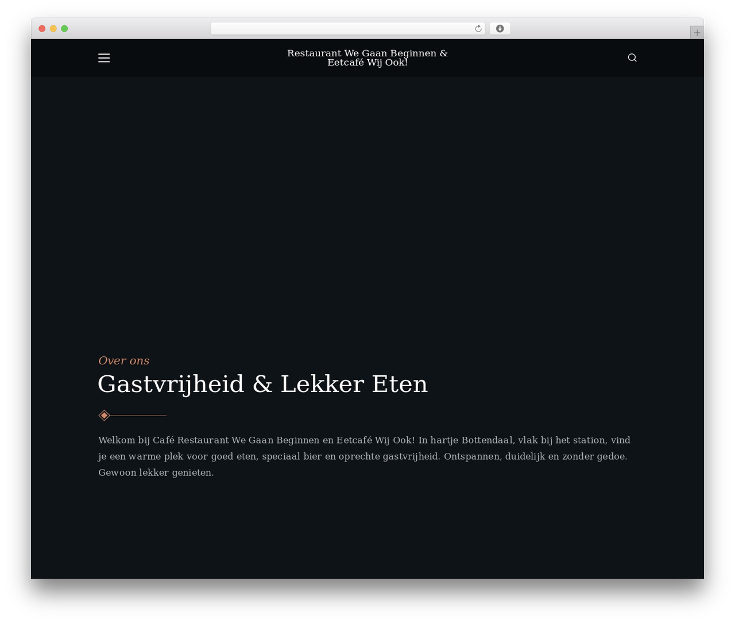The width and height of the screenshot is (735, 623).
Task: Open the browser downloads button
Action: pos(500,29)
